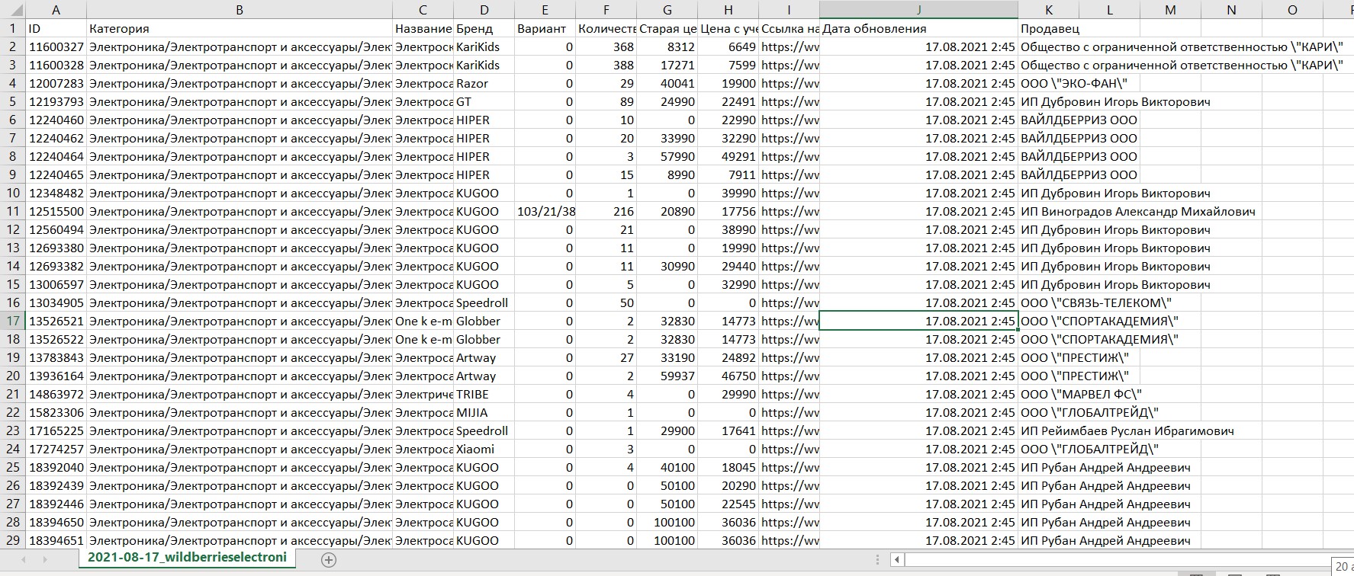Viewport: 1354px width, 576px height.
Task: Select the 'One k e-m' name cell in row 17
Action: [423, 322]
